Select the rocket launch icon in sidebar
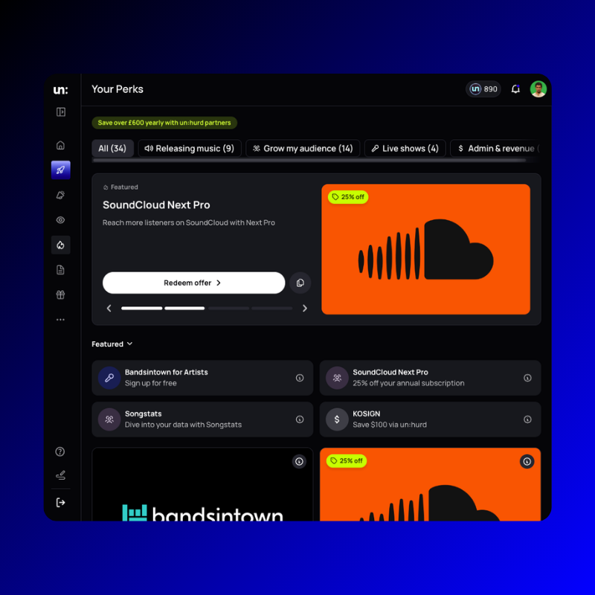This screenshot has height=595, width=595. coord(61,170)
